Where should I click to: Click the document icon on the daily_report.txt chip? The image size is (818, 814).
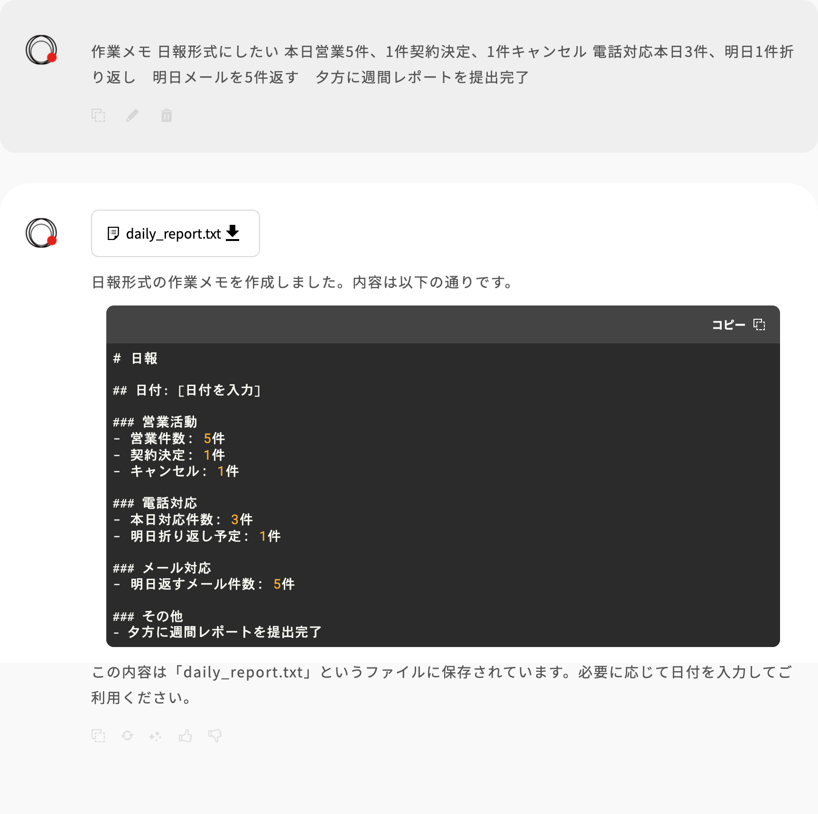[113, 233]
